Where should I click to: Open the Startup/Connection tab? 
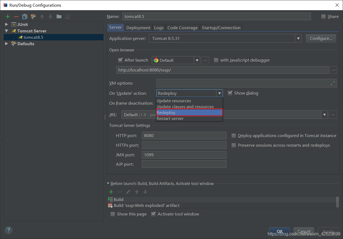(221, 28)
